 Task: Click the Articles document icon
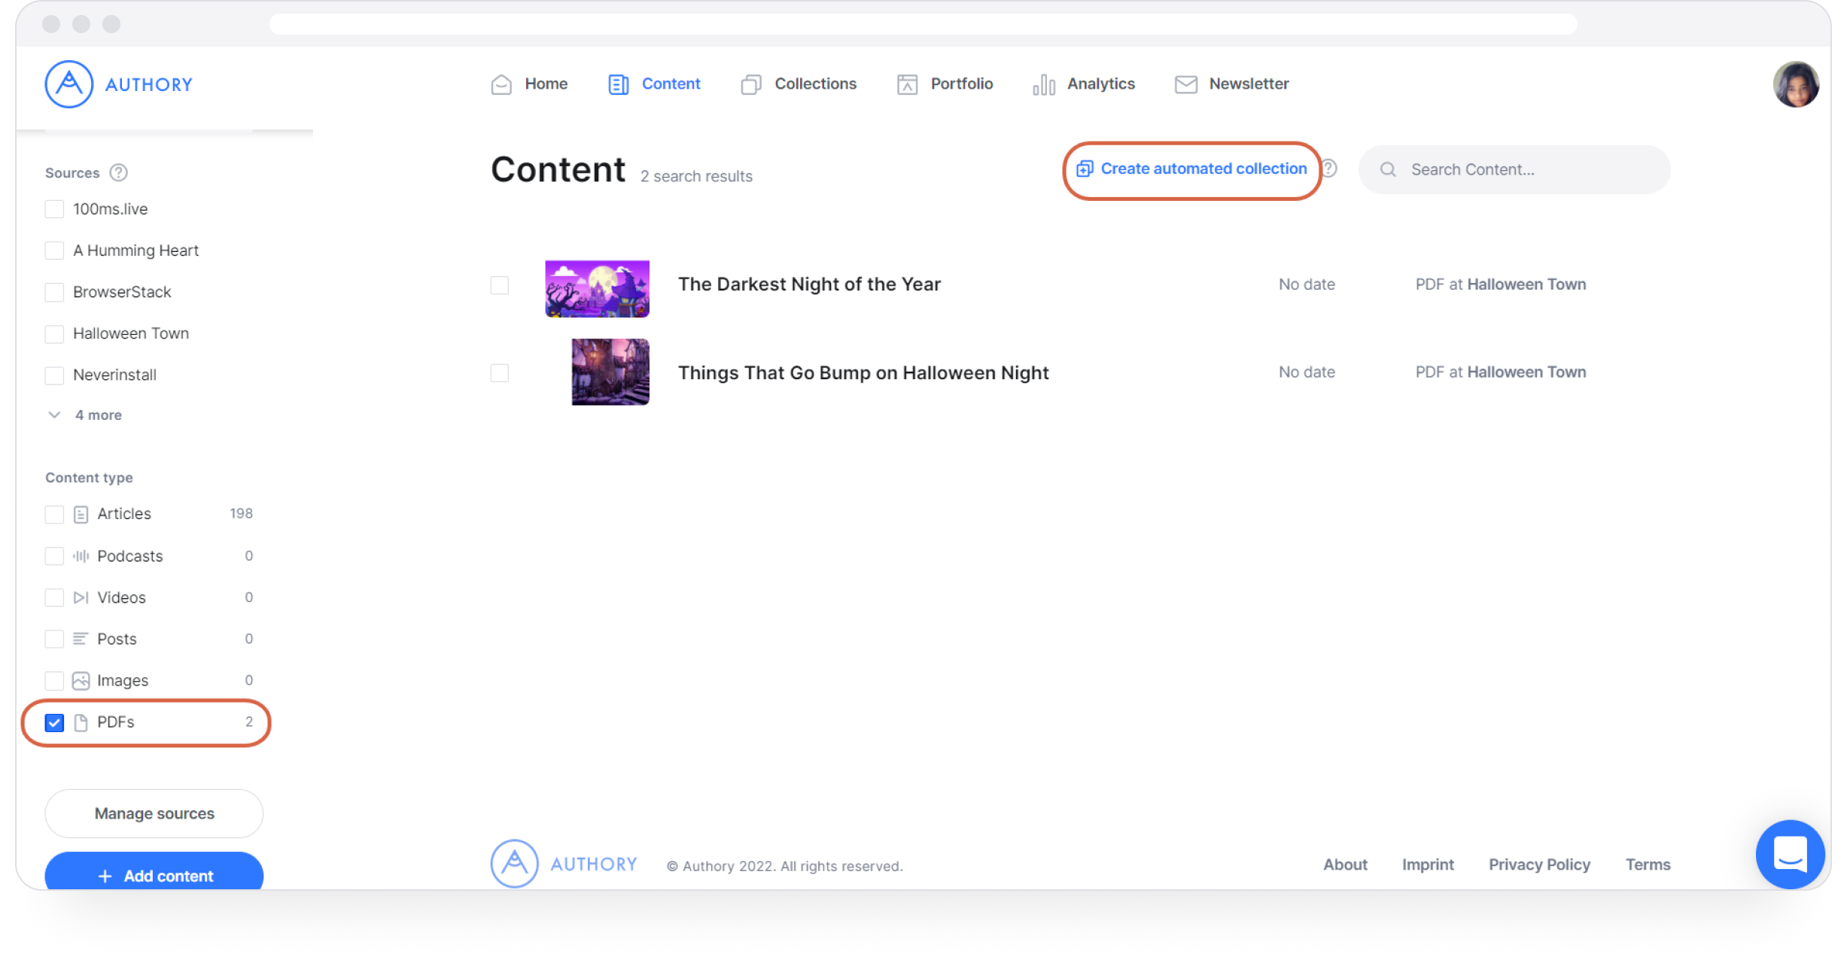[81, 514]
